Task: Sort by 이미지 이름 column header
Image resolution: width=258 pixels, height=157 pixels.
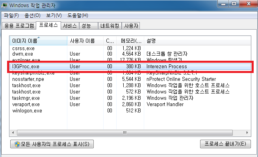Action: coord(39,41)
